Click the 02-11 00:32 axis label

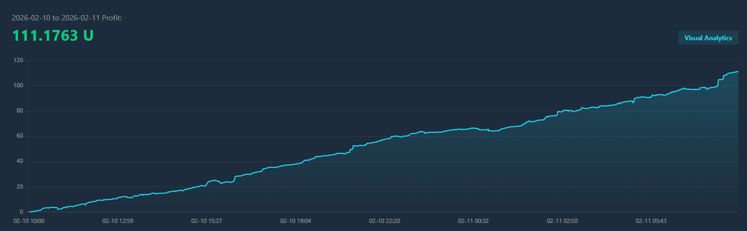pyautogui.click(x=473, y=220)
